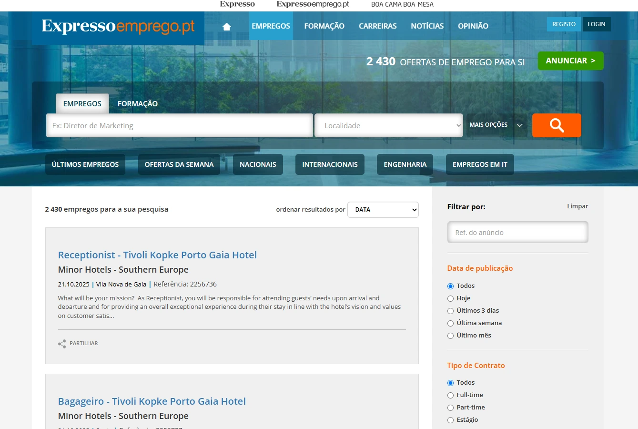
Task: Click 'Referência: 2256736' text
Action: coord(185,284)
